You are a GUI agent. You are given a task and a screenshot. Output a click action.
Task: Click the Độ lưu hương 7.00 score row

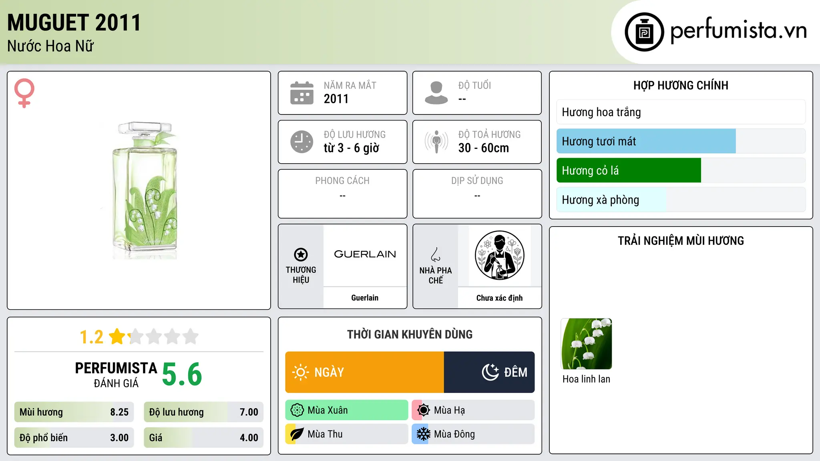(204, 412)
